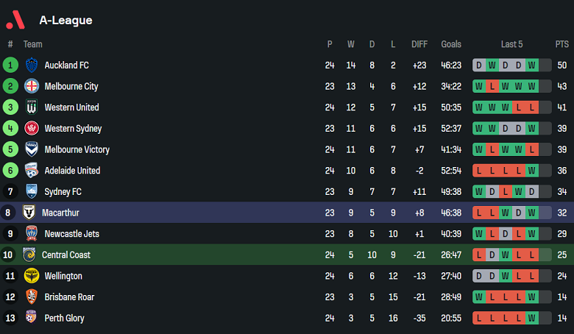Click Melbourne City team badge

32,86
